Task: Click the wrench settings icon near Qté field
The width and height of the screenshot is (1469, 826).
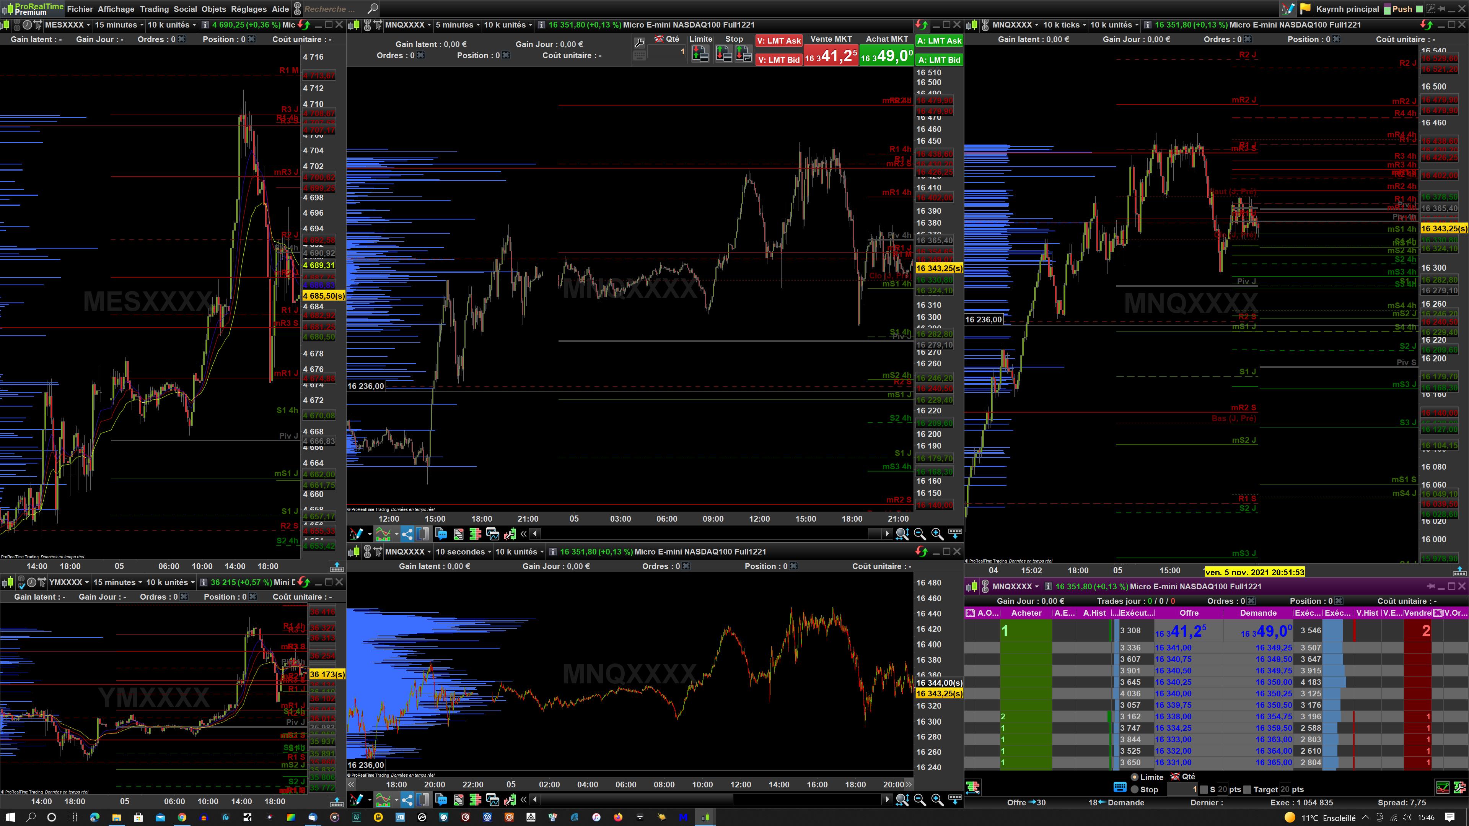Action: [639, 43]
